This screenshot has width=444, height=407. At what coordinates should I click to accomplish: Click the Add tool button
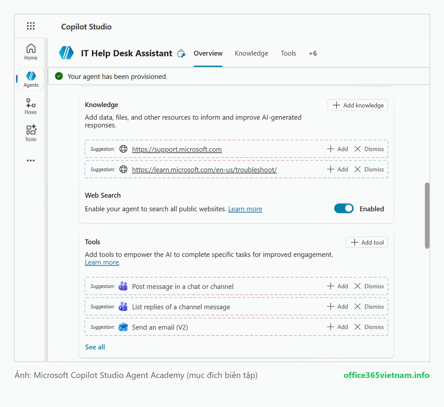tap(367, 242)
